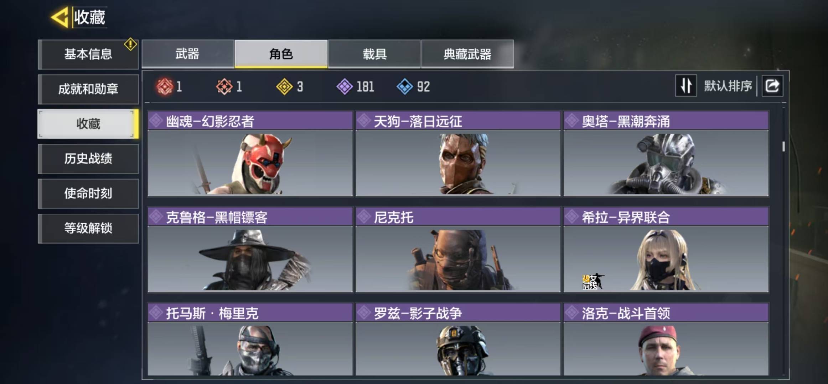
Task: Open 等级解锁 in the sidebar
Action: point(88,228)
